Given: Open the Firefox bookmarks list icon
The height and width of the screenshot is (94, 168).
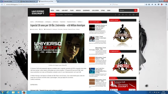Looking at the screenshot, I should click(149, 4).
